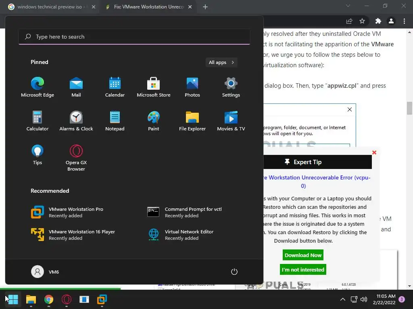
Task: Switch to Chrome on the taskbar
Action: pos(49,299)
